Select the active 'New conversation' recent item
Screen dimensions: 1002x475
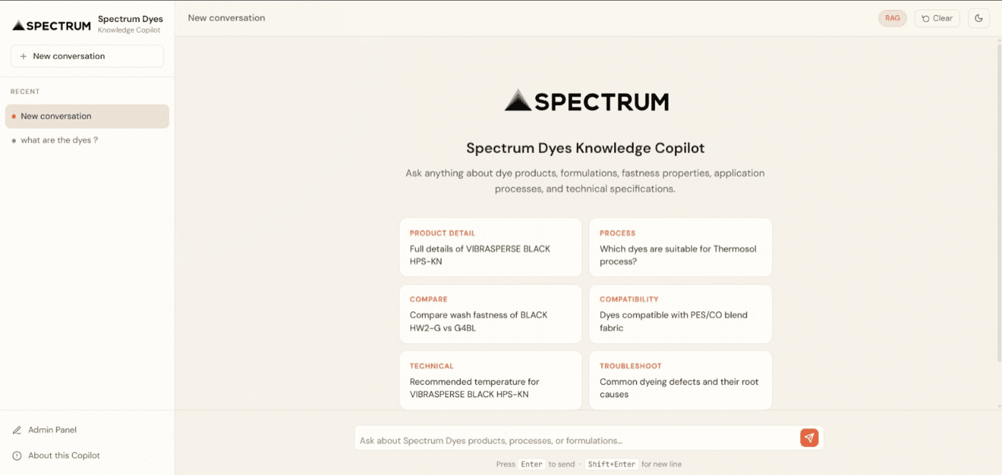87,117
